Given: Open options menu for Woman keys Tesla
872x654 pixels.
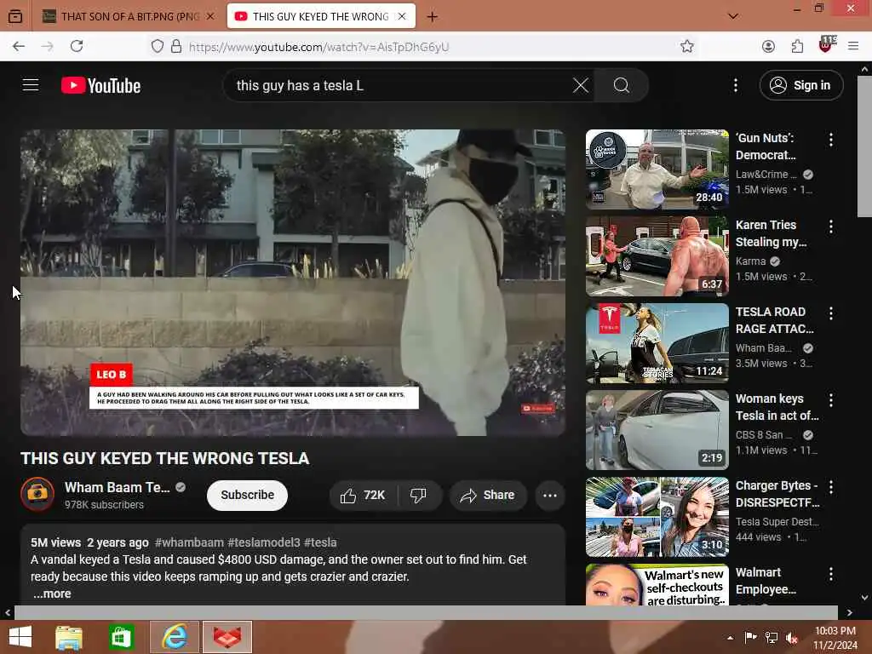Looking at the screenshot, I should click(x=831, y=400).
